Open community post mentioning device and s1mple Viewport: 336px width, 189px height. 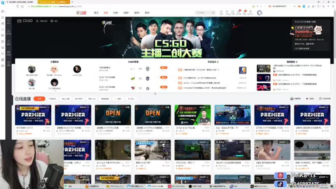coord(202,83)
